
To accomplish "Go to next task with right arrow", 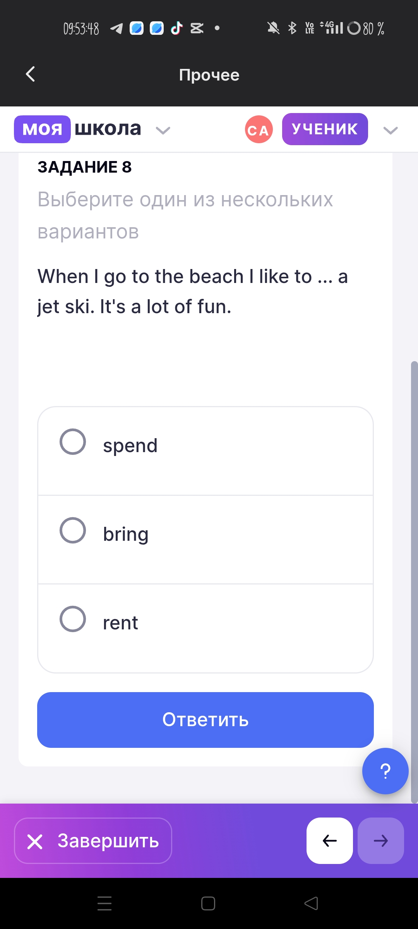I will pos(381,841).
